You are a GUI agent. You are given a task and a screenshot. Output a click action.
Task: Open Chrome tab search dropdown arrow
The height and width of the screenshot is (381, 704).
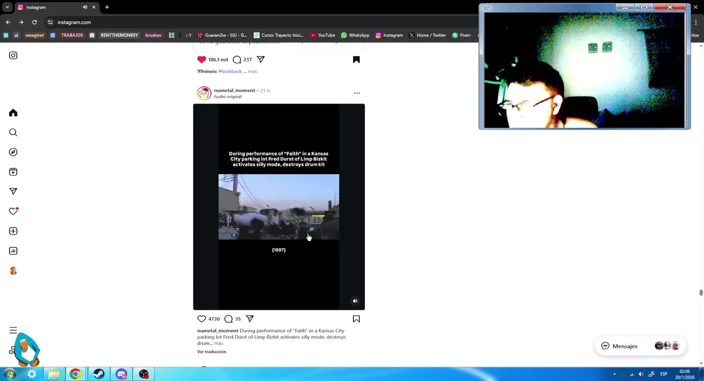(7, 7)
